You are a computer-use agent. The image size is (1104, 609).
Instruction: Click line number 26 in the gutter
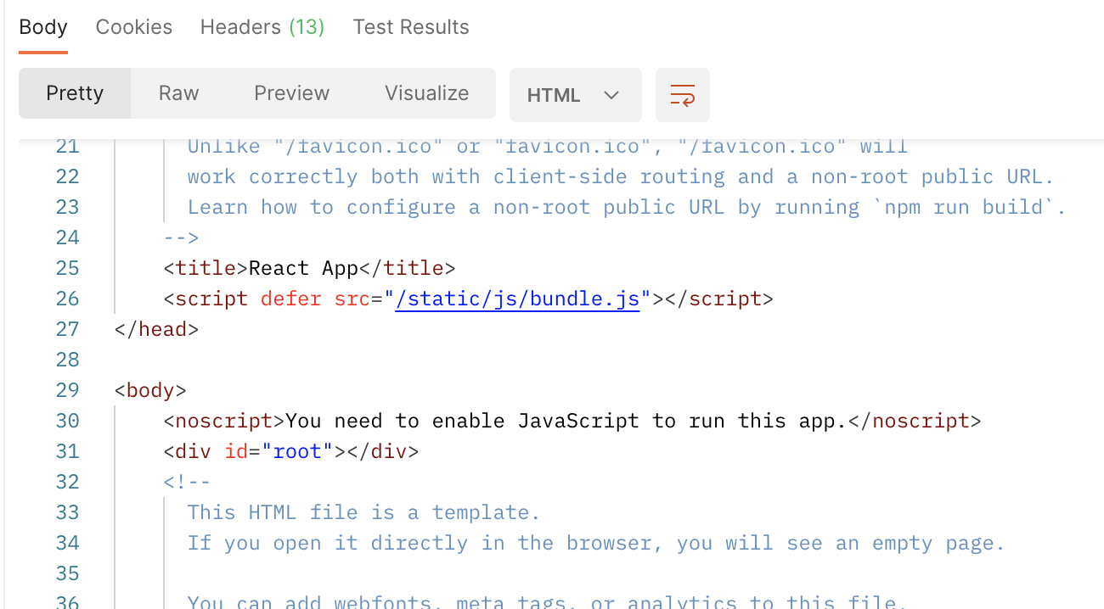[67, 299]
